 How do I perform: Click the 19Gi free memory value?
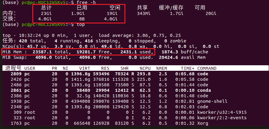pyautogui.click(x=112, y=13)
